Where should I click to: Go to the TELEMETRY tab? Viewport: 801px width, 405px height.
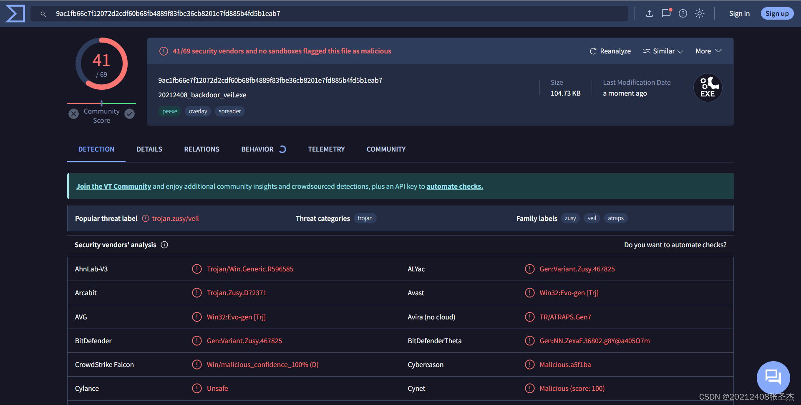(326, 149)
